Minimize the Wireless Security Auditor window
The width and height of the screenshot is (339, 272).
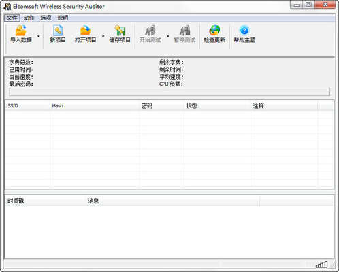297,5
